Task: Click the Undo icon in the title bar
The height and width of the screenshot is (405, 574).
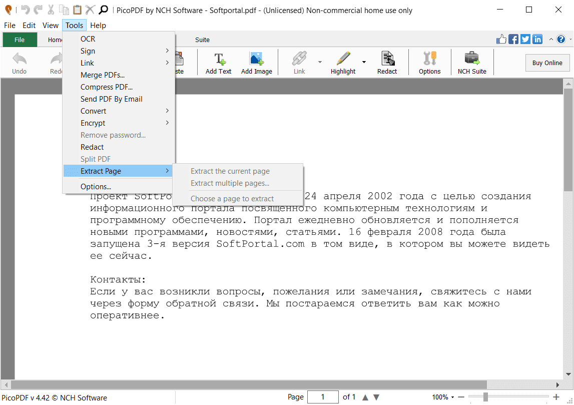Action: 25,10
